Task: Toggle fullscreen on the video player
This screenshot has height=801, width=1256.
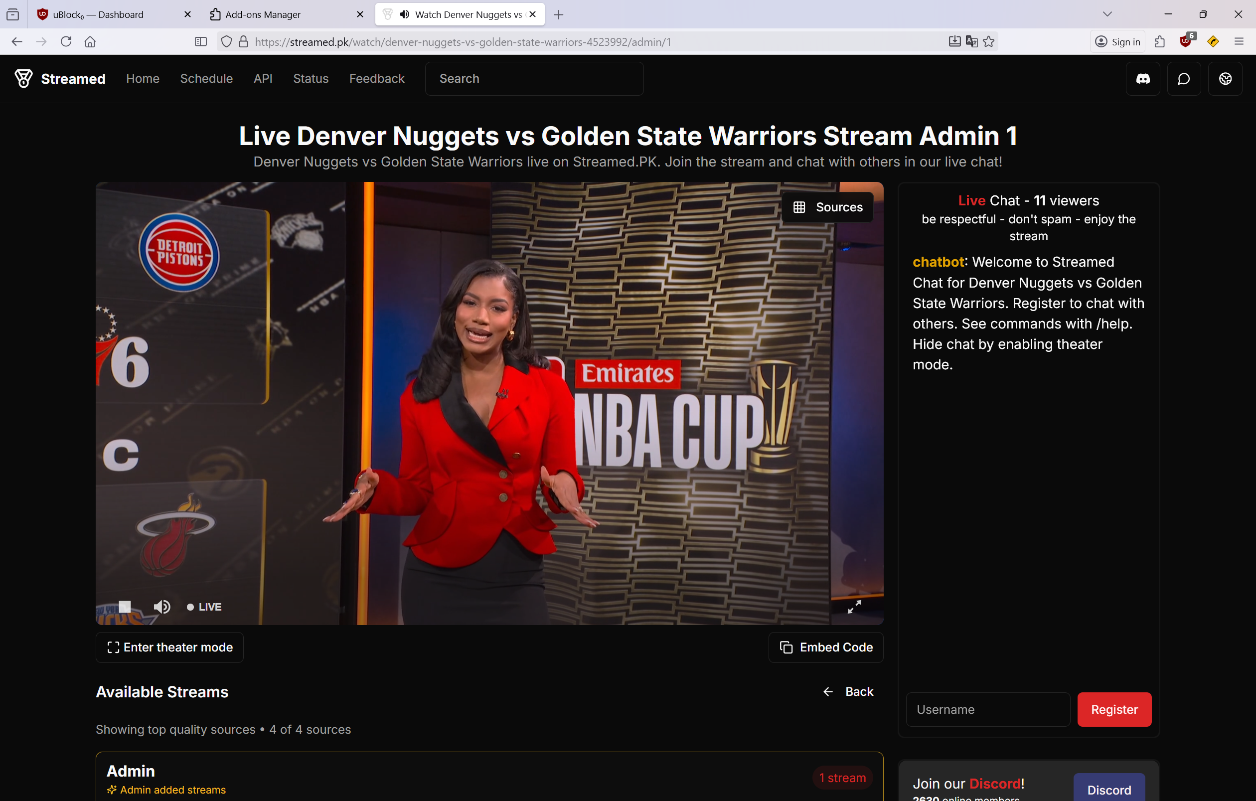Action: tap(854, 607)
